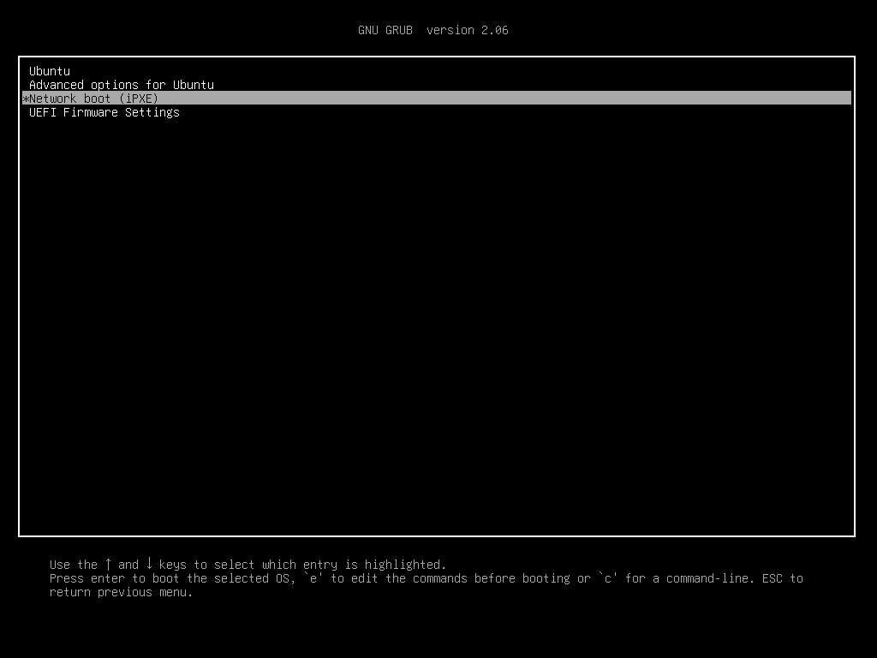This screenshot has height=658, width=877.
Task: Click the GNU GRUB version 2.06 title
Action: coord(433,30)
